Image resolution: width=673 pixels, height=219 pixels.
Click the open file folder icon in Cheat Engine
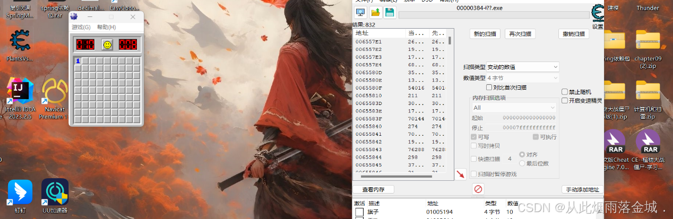tap(375, 12)
